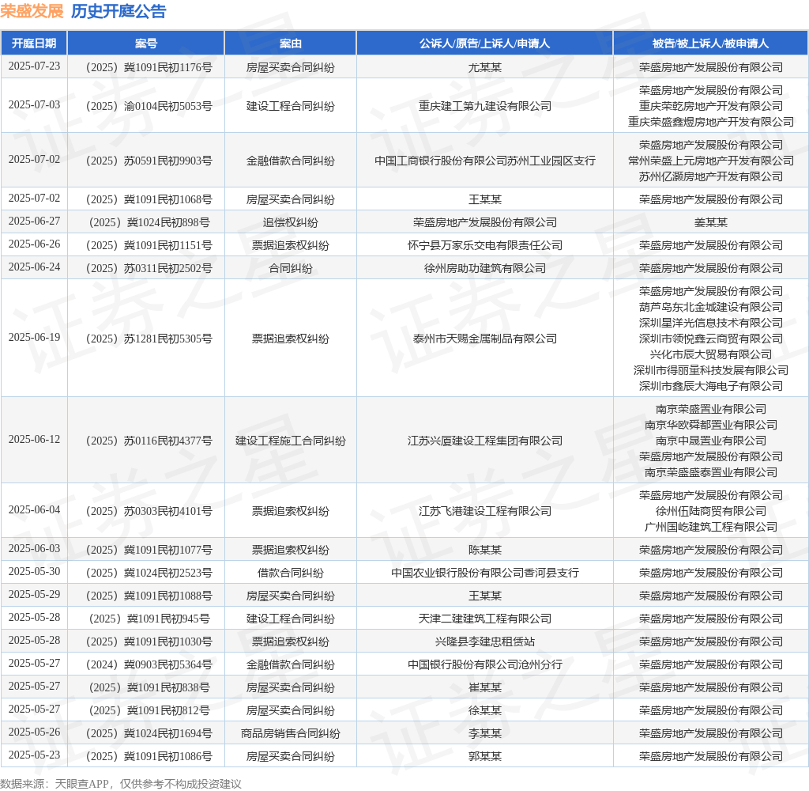Click defendant '南京中晟置业有限公司'
This screenshot has width=809, height=791.
click(710, 441)
